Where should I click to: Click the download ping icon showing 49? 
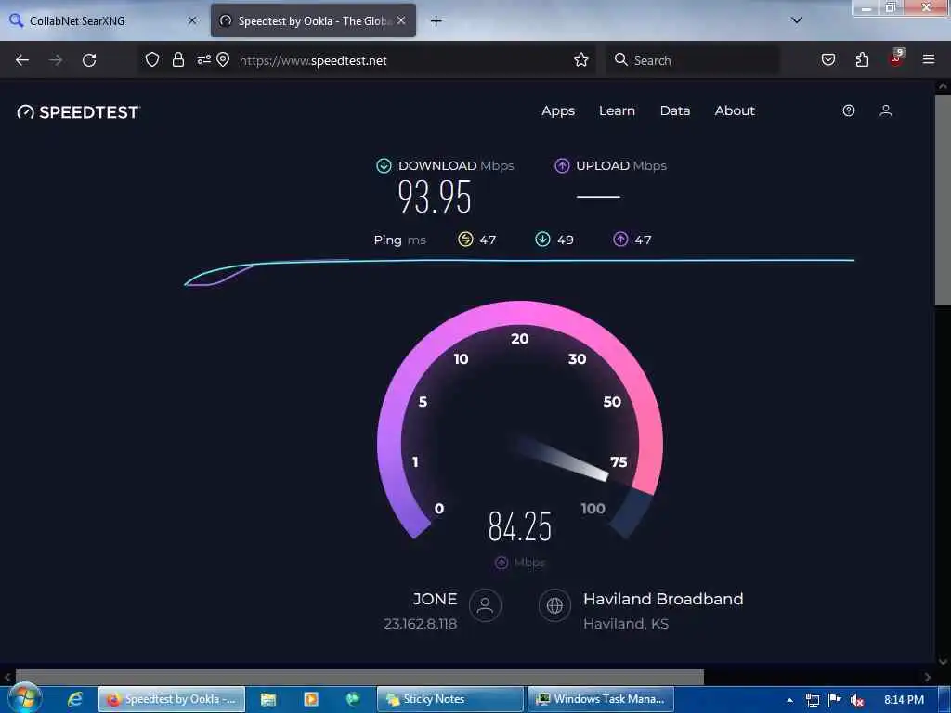click(542, 240)
